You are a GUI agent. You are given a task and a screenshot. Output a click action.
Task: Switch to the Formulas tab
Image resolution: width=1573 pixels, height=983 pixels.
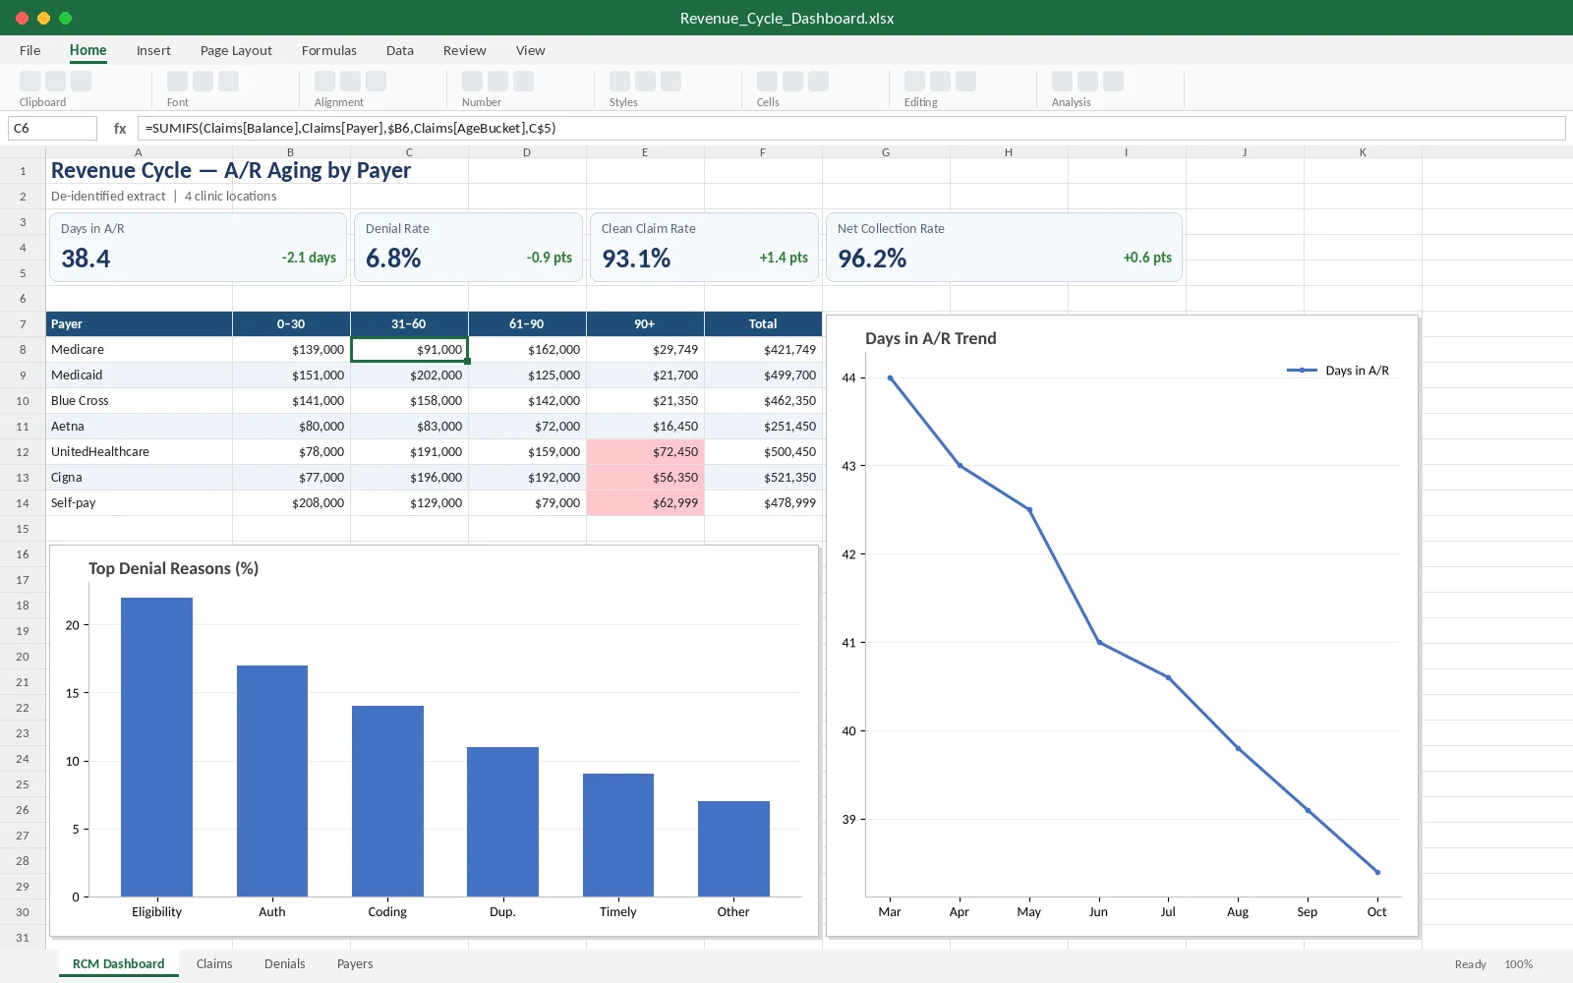pyautogui.click(x=329, y=50)
